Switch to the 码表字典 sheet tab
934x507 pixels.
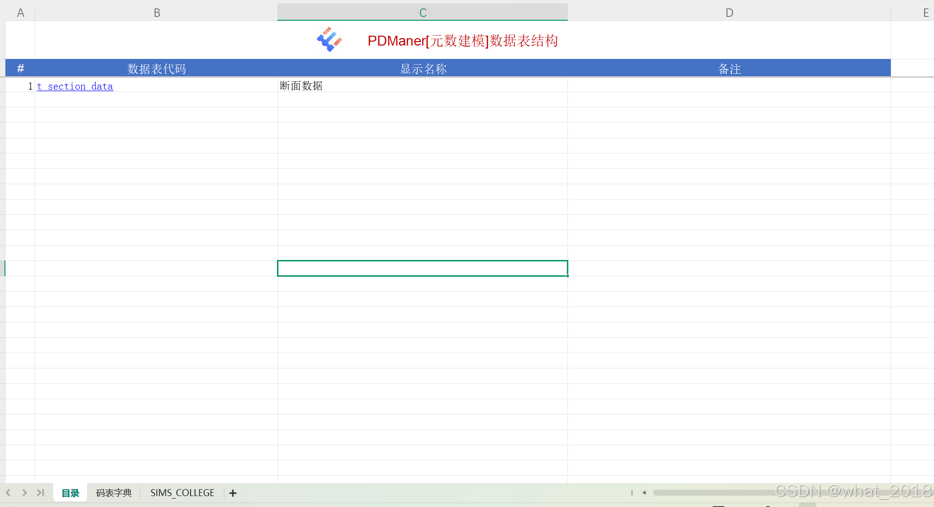(x=113, y=493)
